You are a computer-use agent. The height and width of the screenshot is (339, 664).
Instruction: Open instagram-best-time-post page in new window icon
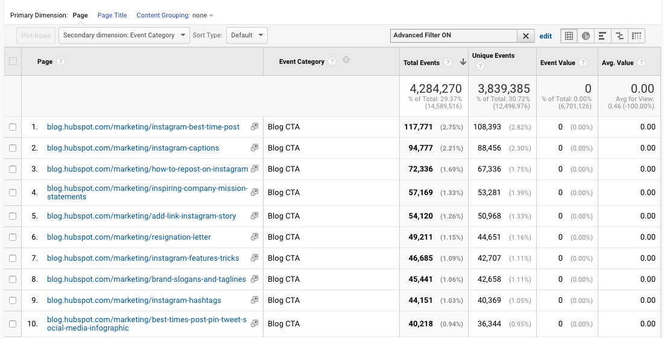(255, 127)
